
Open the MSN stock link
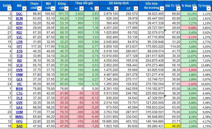coord(19,89)
